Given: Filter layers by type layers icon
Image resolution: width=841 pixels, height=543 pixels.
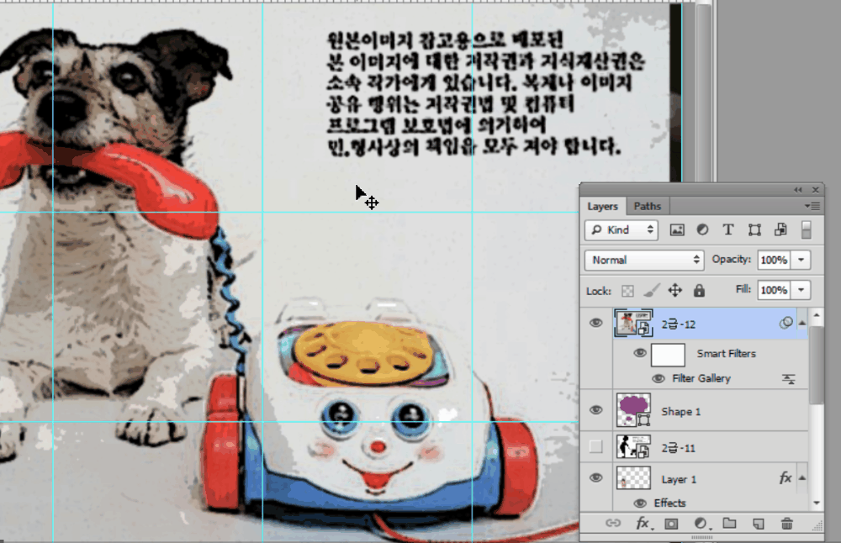Looking at the screenshot, I should point(727,230).
